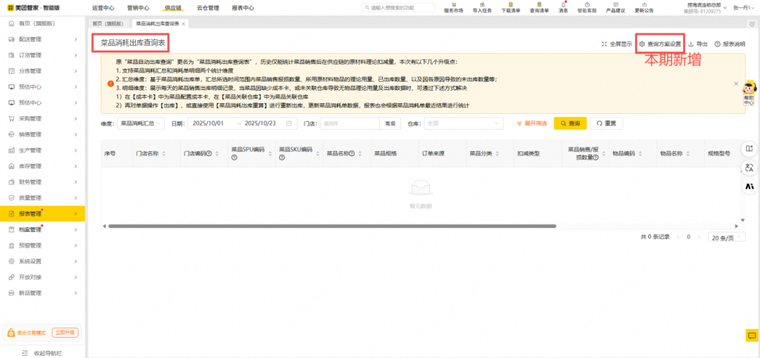Open the 维度 菜品消耗汇总 dropdown
Screen dimensions: 760x358
point(140,123)
